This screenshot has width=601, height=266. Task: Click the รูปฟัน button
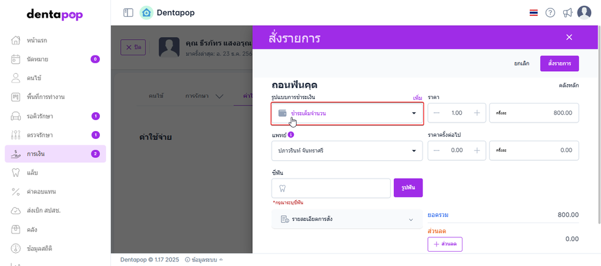(x=408, y=188)
